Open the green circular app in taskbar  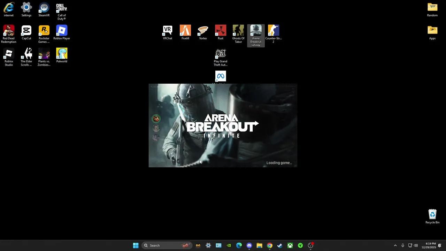[300, 245]
